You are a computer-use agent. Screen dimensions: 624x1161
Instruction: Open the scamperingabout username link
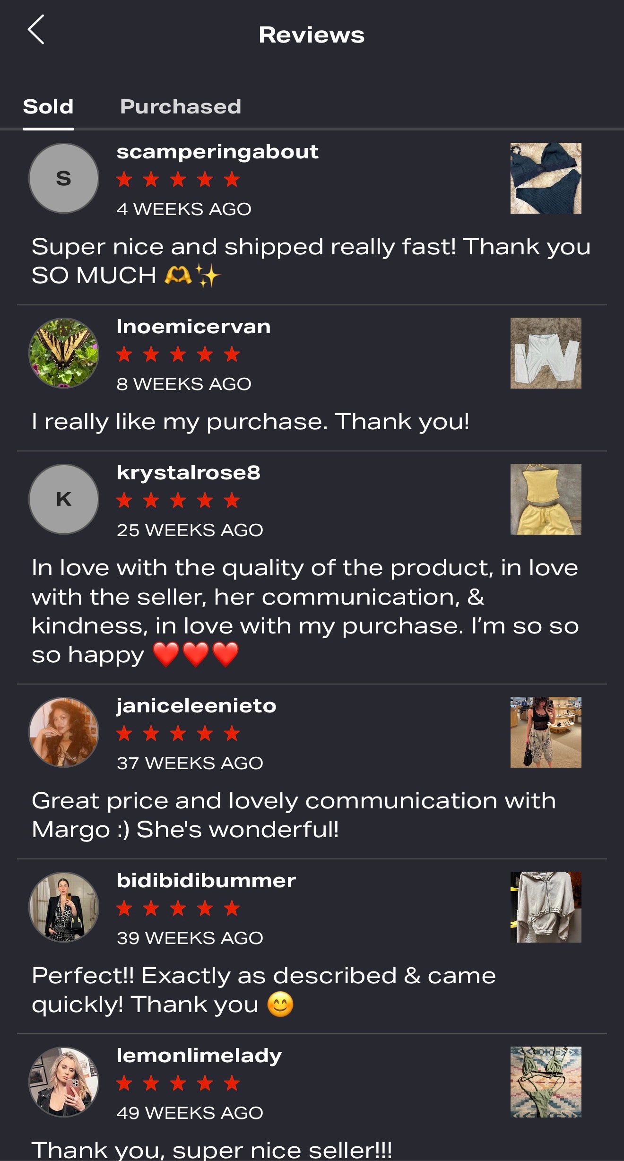click(x=217, y=153)
